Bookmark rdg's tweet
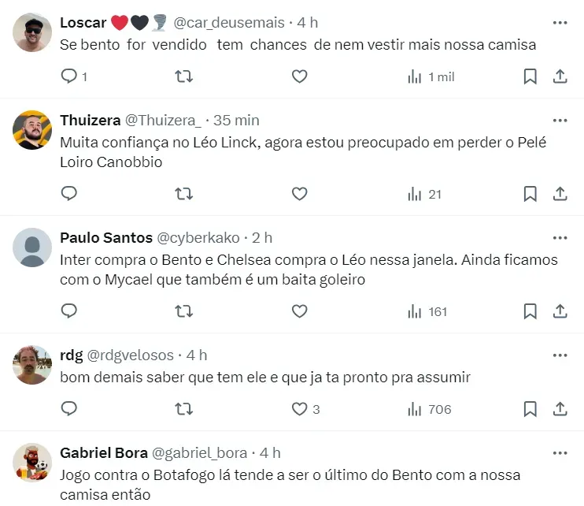This screenshot has height=506, width=584. pyautogui.click(x=530, y=409)
